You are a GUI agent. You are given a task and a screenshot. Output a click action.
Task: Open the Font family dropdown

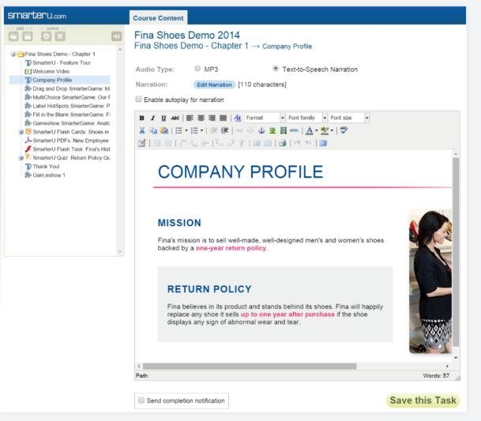tap(306, 118)
